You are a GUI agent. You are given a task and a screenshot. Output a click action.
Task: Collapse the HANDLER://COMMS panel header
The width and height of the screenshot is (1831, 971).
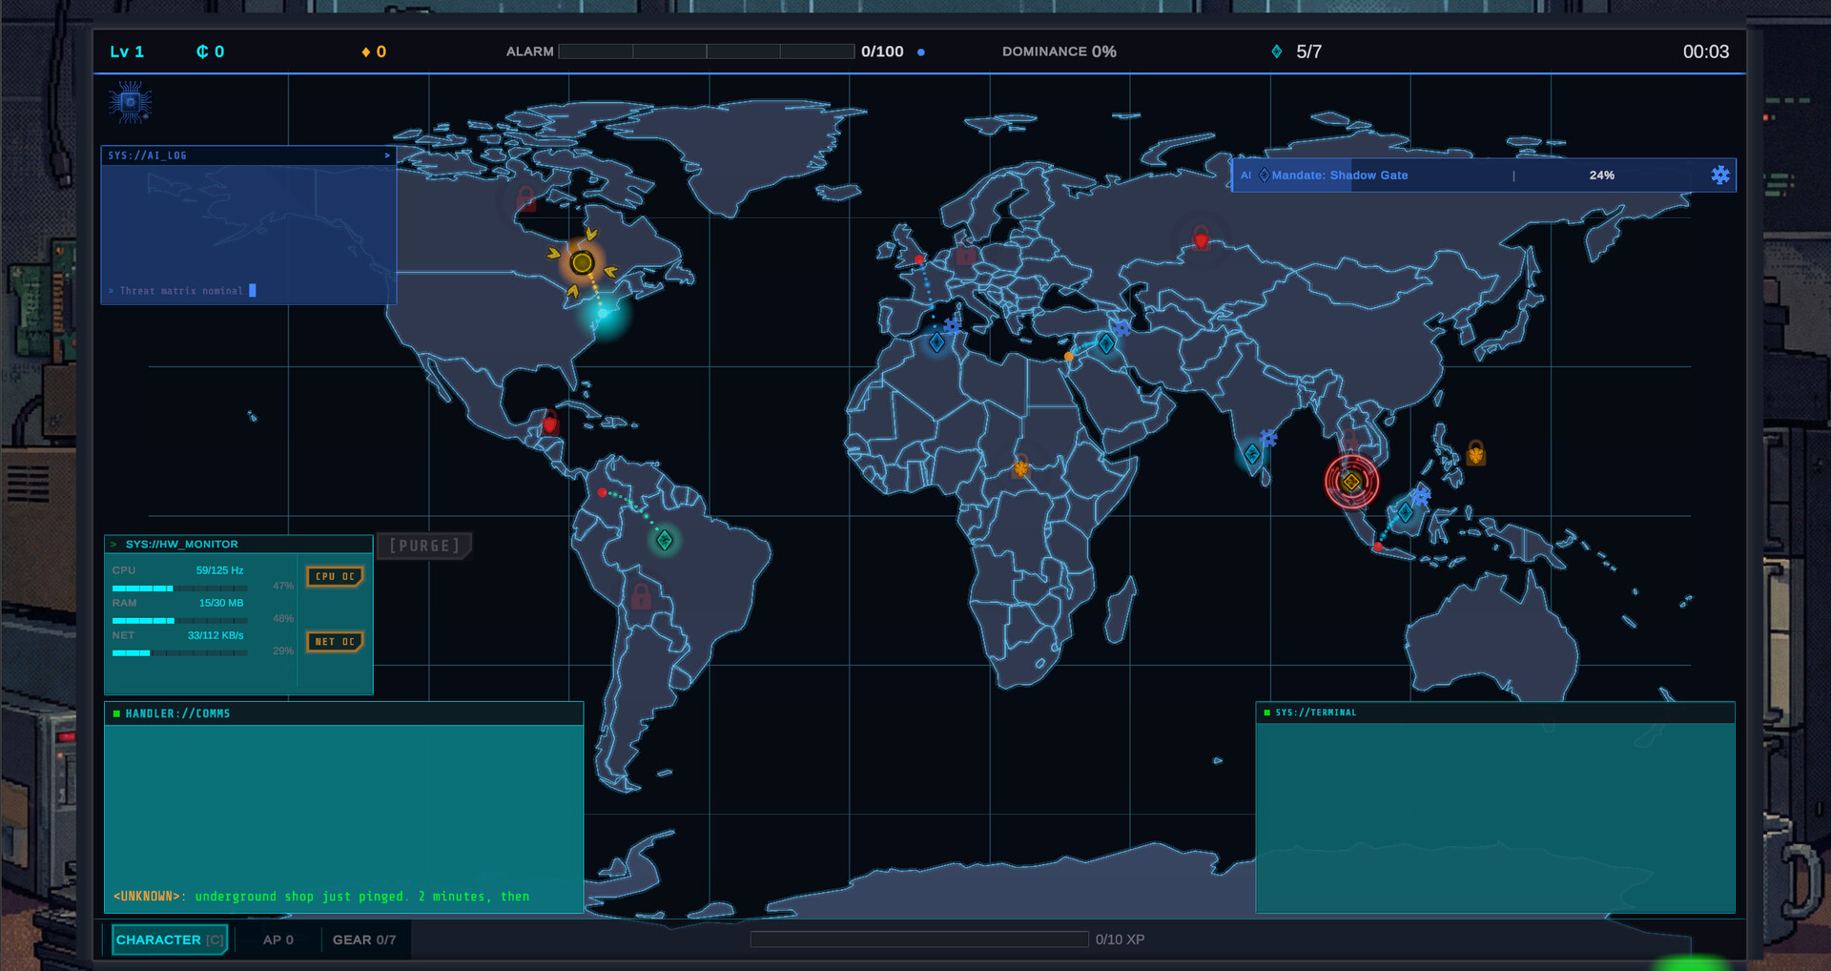click(x=343, y=713)
